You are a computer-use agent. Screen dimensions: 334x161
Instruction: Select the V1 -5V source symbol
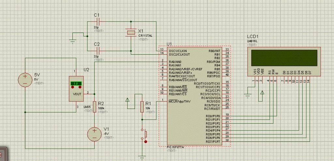coord(94,134)
